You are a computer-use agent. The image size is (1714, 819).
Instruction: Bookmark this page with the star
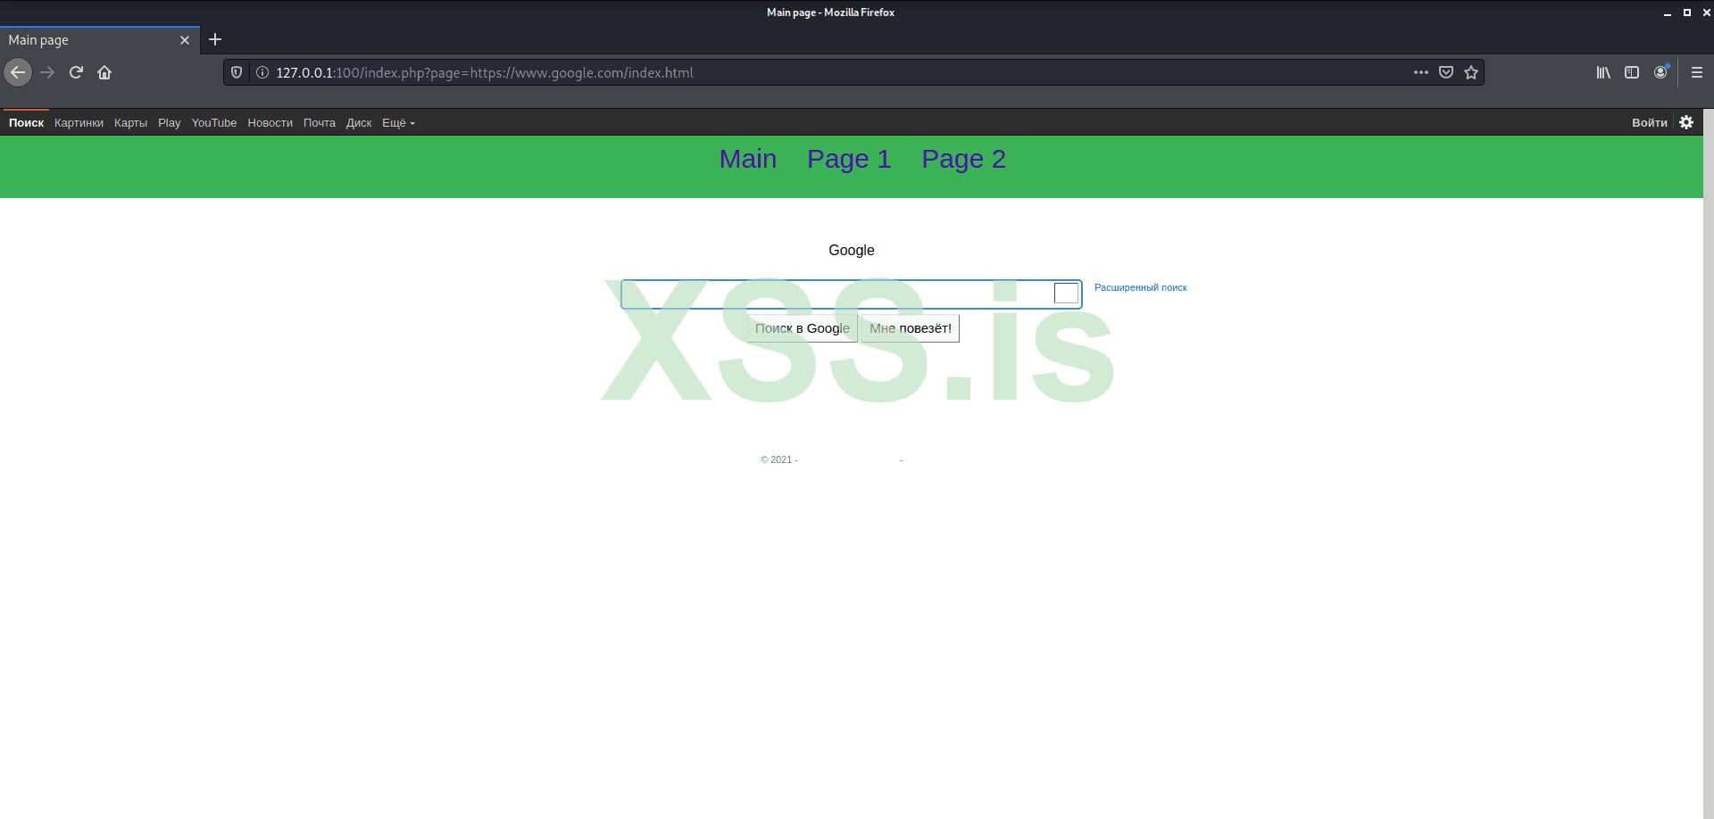click(x=1471, y=72)
